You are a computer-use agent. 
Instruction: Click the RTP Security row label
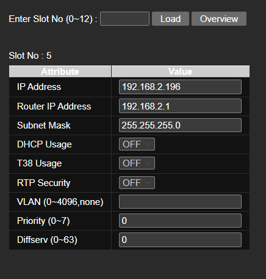44,183
